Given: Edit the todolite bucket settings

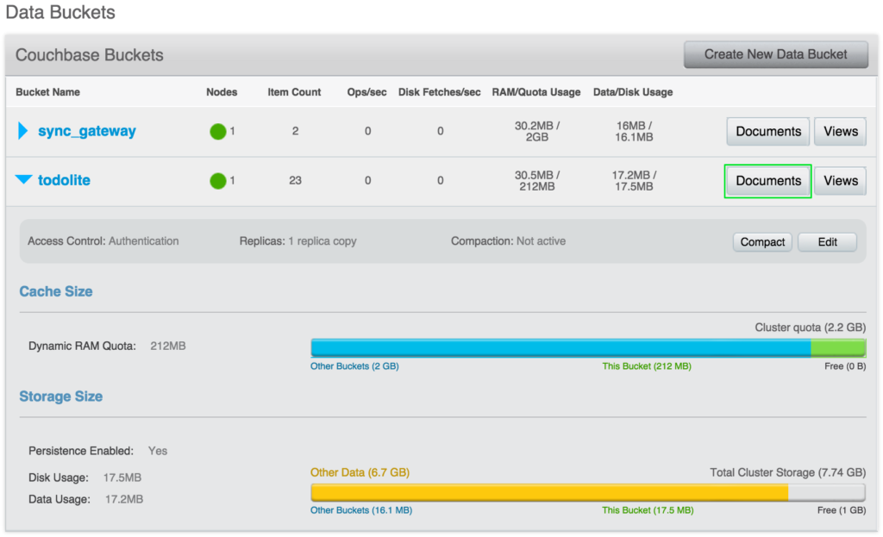Looking at the screenshot, I should pos(826,242).
